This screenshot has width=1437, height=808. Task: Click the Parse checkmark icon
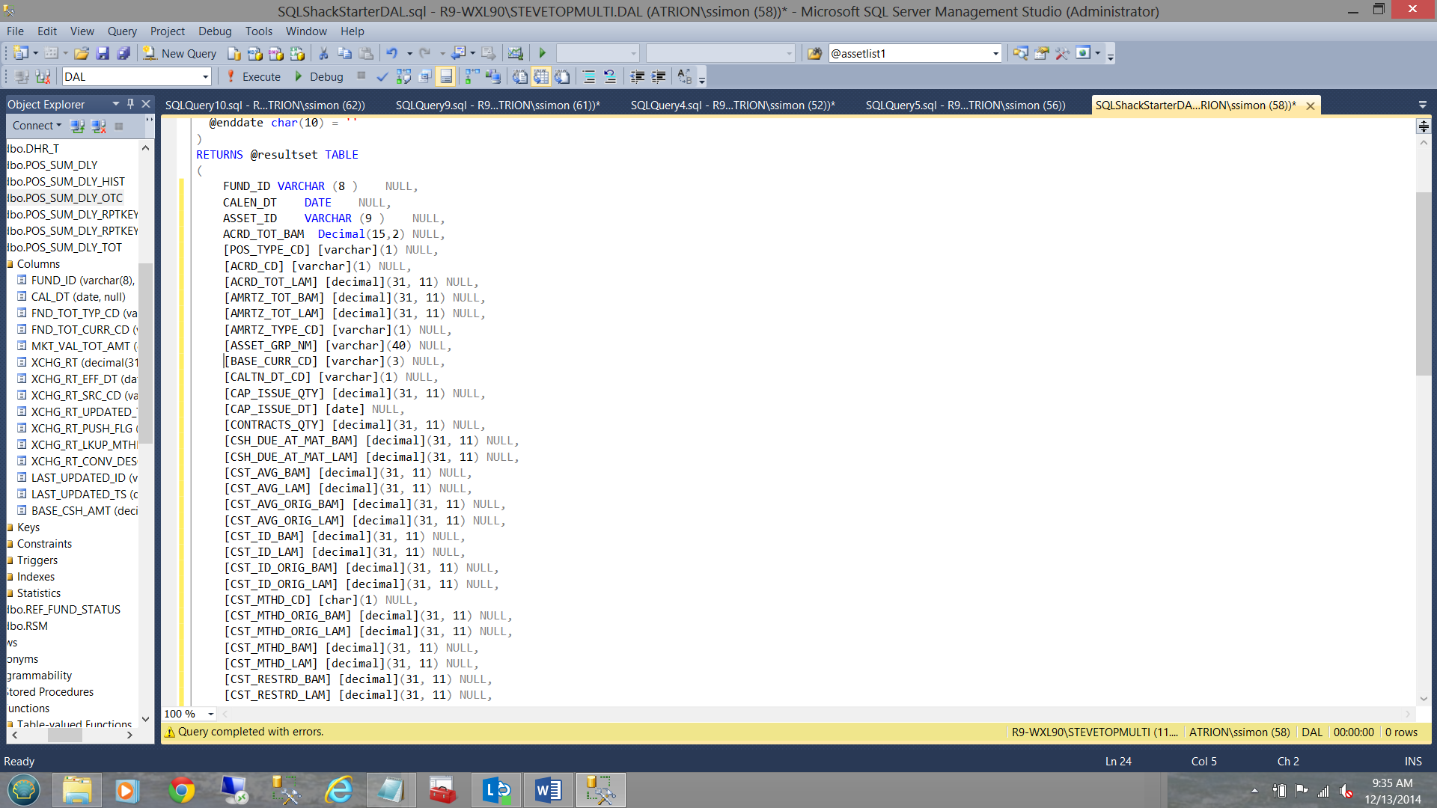(382, 76)
